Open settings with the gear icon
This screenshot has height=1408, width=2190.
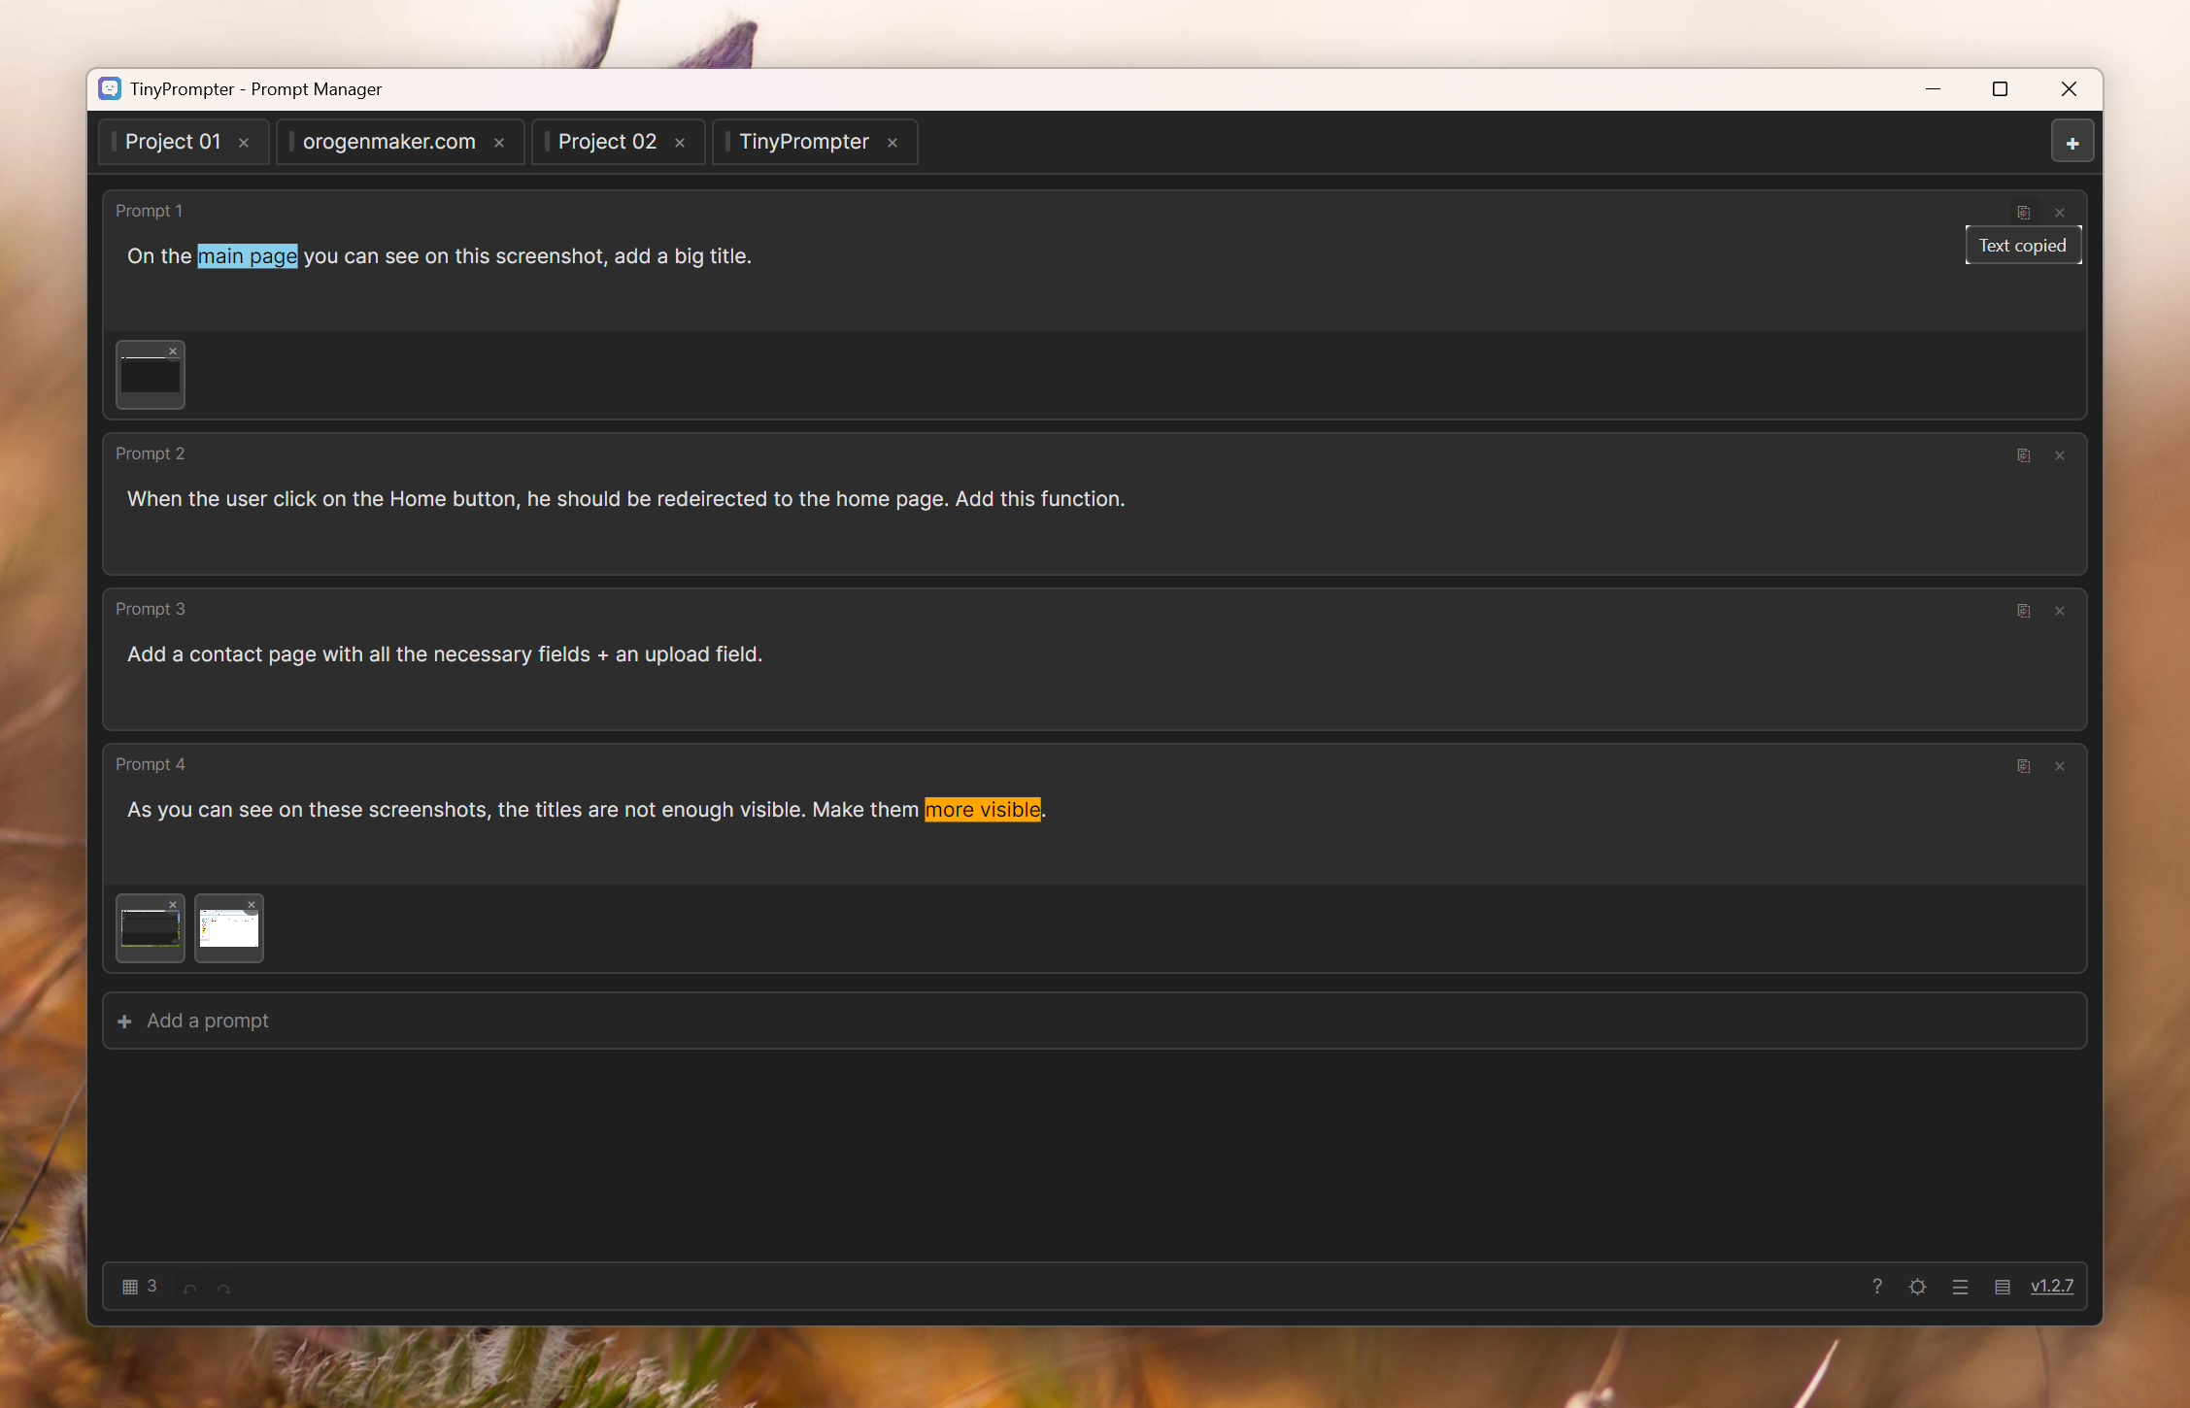tap(1917, 1287)
